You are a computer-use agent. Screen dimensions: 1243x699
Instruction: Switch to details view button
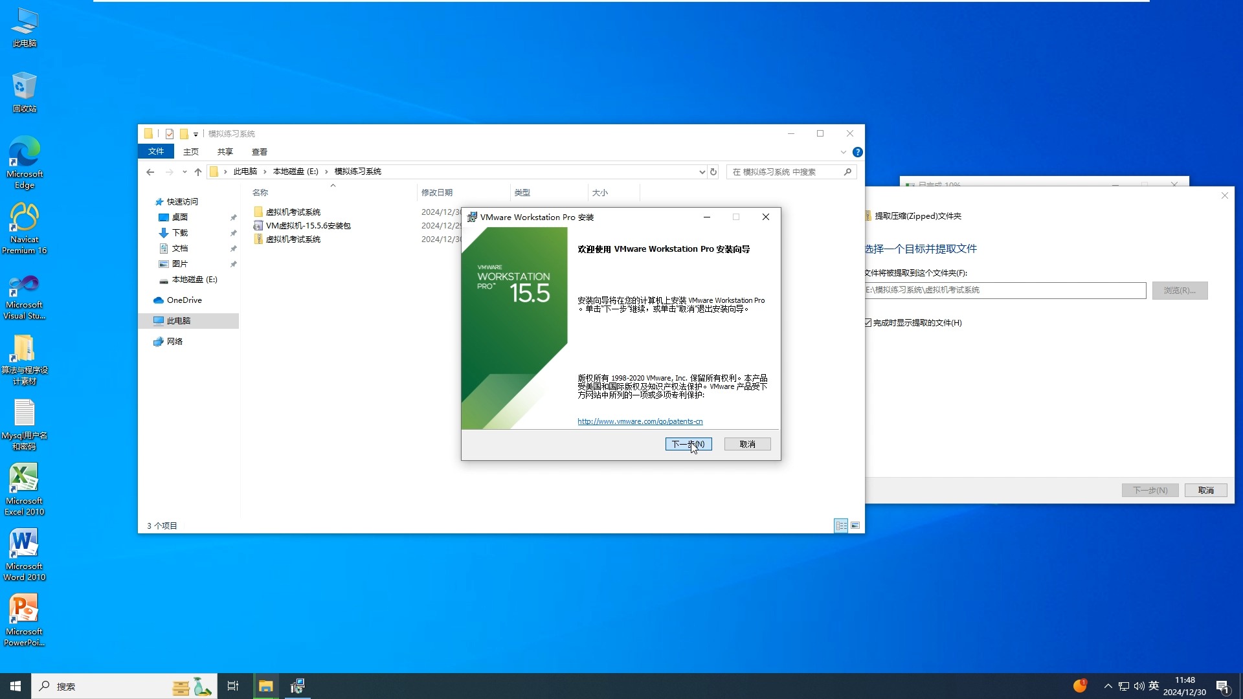coord(840,526)
